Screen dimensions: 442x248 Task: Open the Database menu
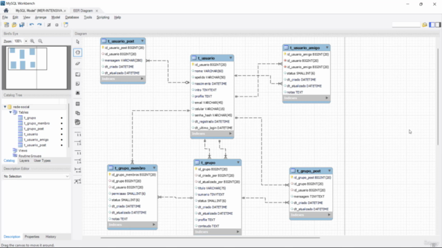click(72, 17)
